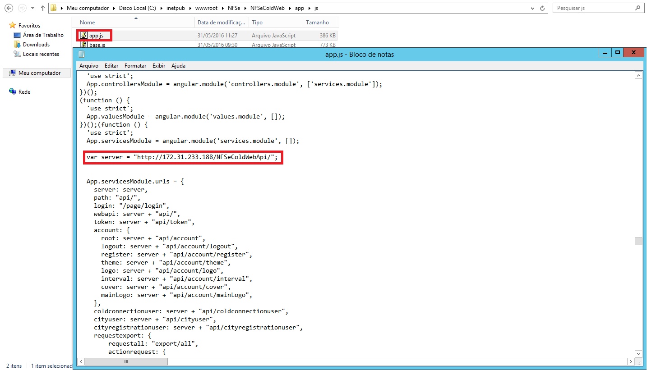This screenshot has width=647, height=370.
Task: Sort files by Data de modificação column
Action: click(x=222, y=23)
